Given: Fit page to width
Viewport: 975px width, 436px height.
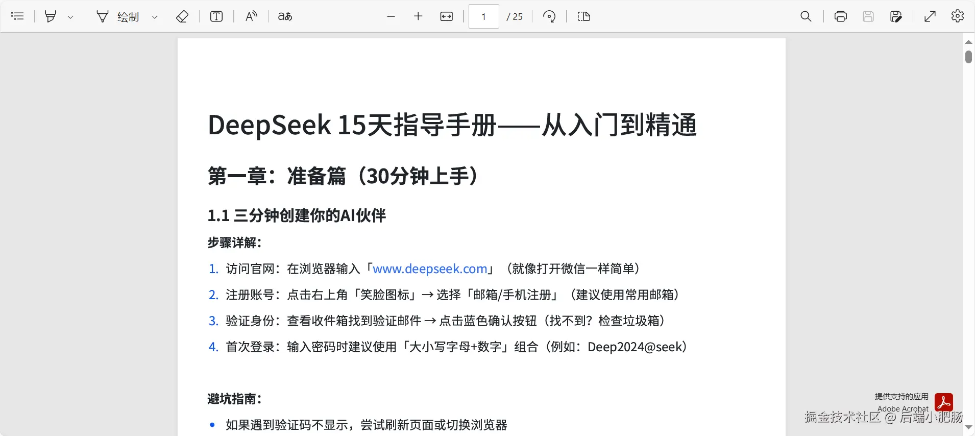Looking at the screenshot, I should click(446, 16).
